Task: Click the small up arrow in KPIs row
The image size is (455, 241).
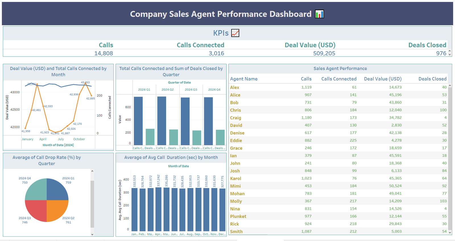Action: [x=450, y=52]
